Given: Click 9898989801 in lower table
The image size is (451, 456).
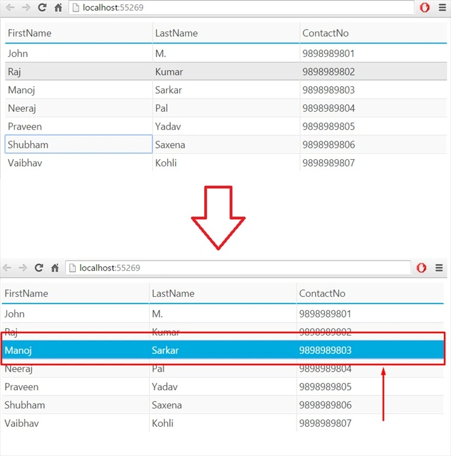Looking at the screenshot, I should point(370,313).
